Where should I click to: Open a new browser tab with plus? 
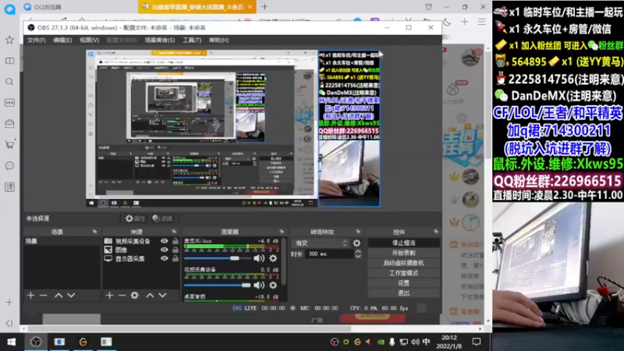(264, 7)
